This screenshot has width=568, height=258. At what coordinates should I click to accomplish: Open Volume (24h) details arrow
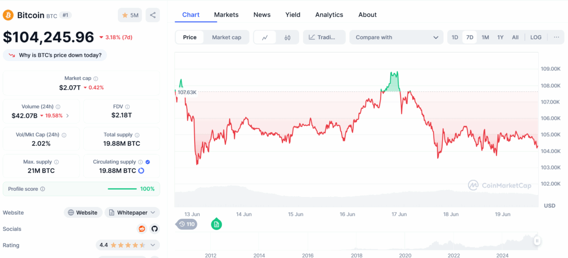click(x=67, y=116)
